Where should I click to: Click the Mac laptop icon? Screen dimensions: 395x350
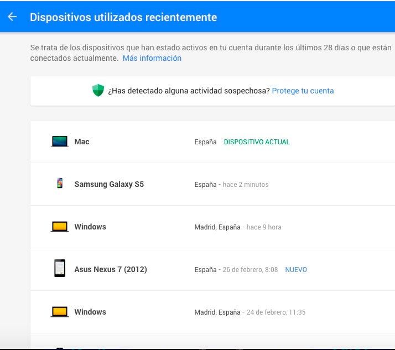60,141
